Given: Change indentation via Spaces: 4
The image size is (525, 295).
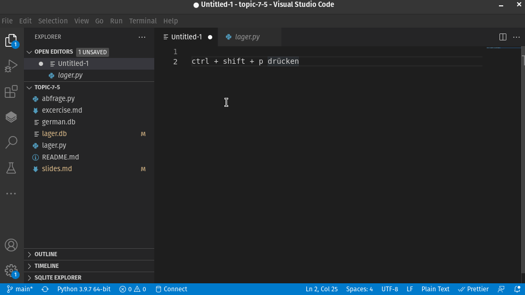Looking at the screenshot, I should (x=359, y=289).
